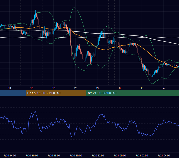Click the 7/20 16:00 date label
179x158 pixels.
pos(32,155)
